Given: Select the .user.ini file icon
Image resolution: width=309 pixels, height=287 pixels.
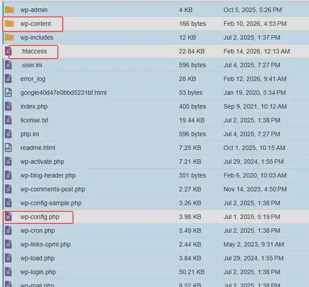Looking at the screenshot, I should pyautogui.click(x=8, y=65).
